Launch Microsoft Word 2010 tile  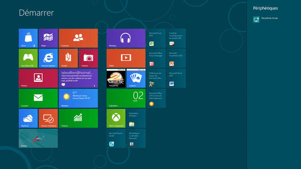click(x=176, y=78)
